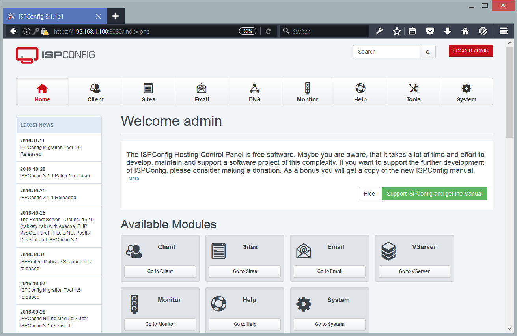This screenshot has width=517, height=336.
Task: Click the More link under donation text
Action: (x=134, y=179)
